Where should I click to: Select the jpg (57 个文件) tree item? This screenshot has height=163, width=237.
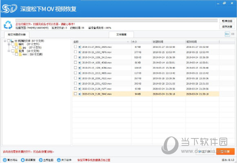pyautogui.click(x=32, y=47)
